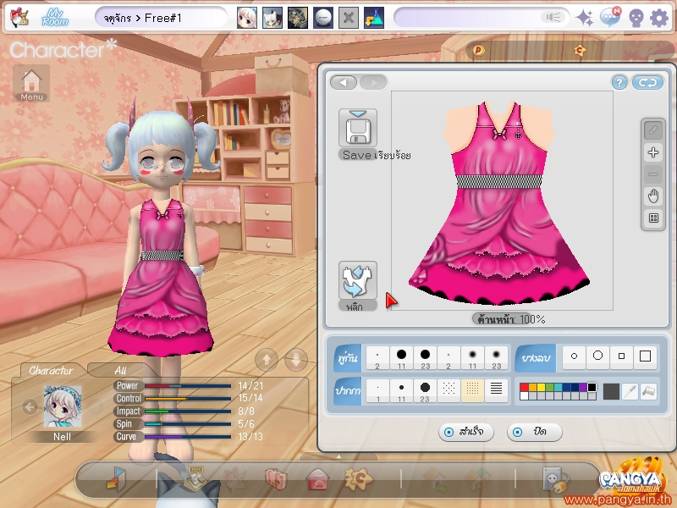The image size is (677, 508).
Task: Flip the dress to the other side
Action: 357,280
